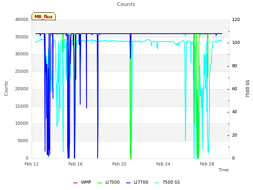
Task: Click the 30000 left axis value
Action: 22,54
